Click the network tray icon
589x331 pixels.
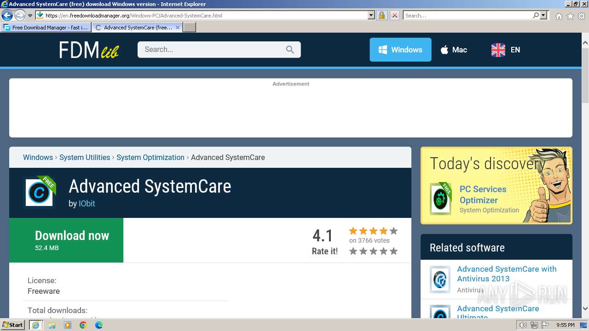[x=534, y=325]
